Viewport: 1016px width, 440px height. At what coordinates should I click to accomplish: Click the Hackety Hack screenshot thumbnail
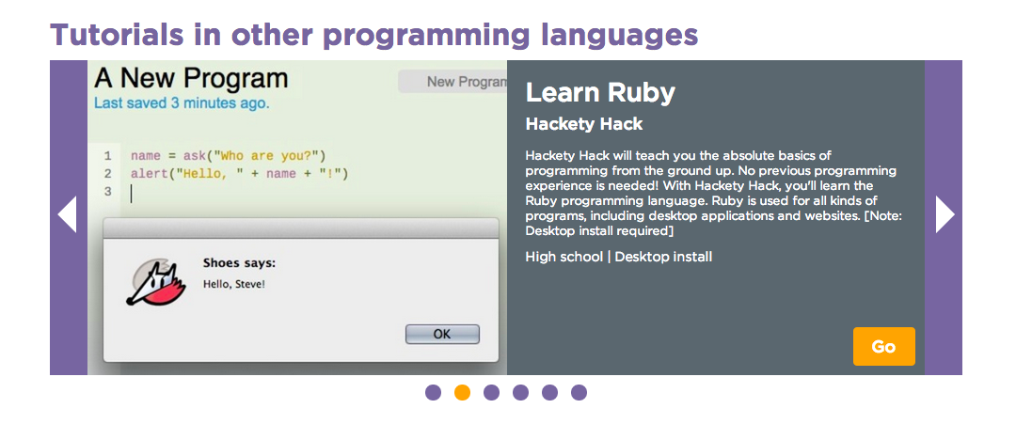(297, 218)
